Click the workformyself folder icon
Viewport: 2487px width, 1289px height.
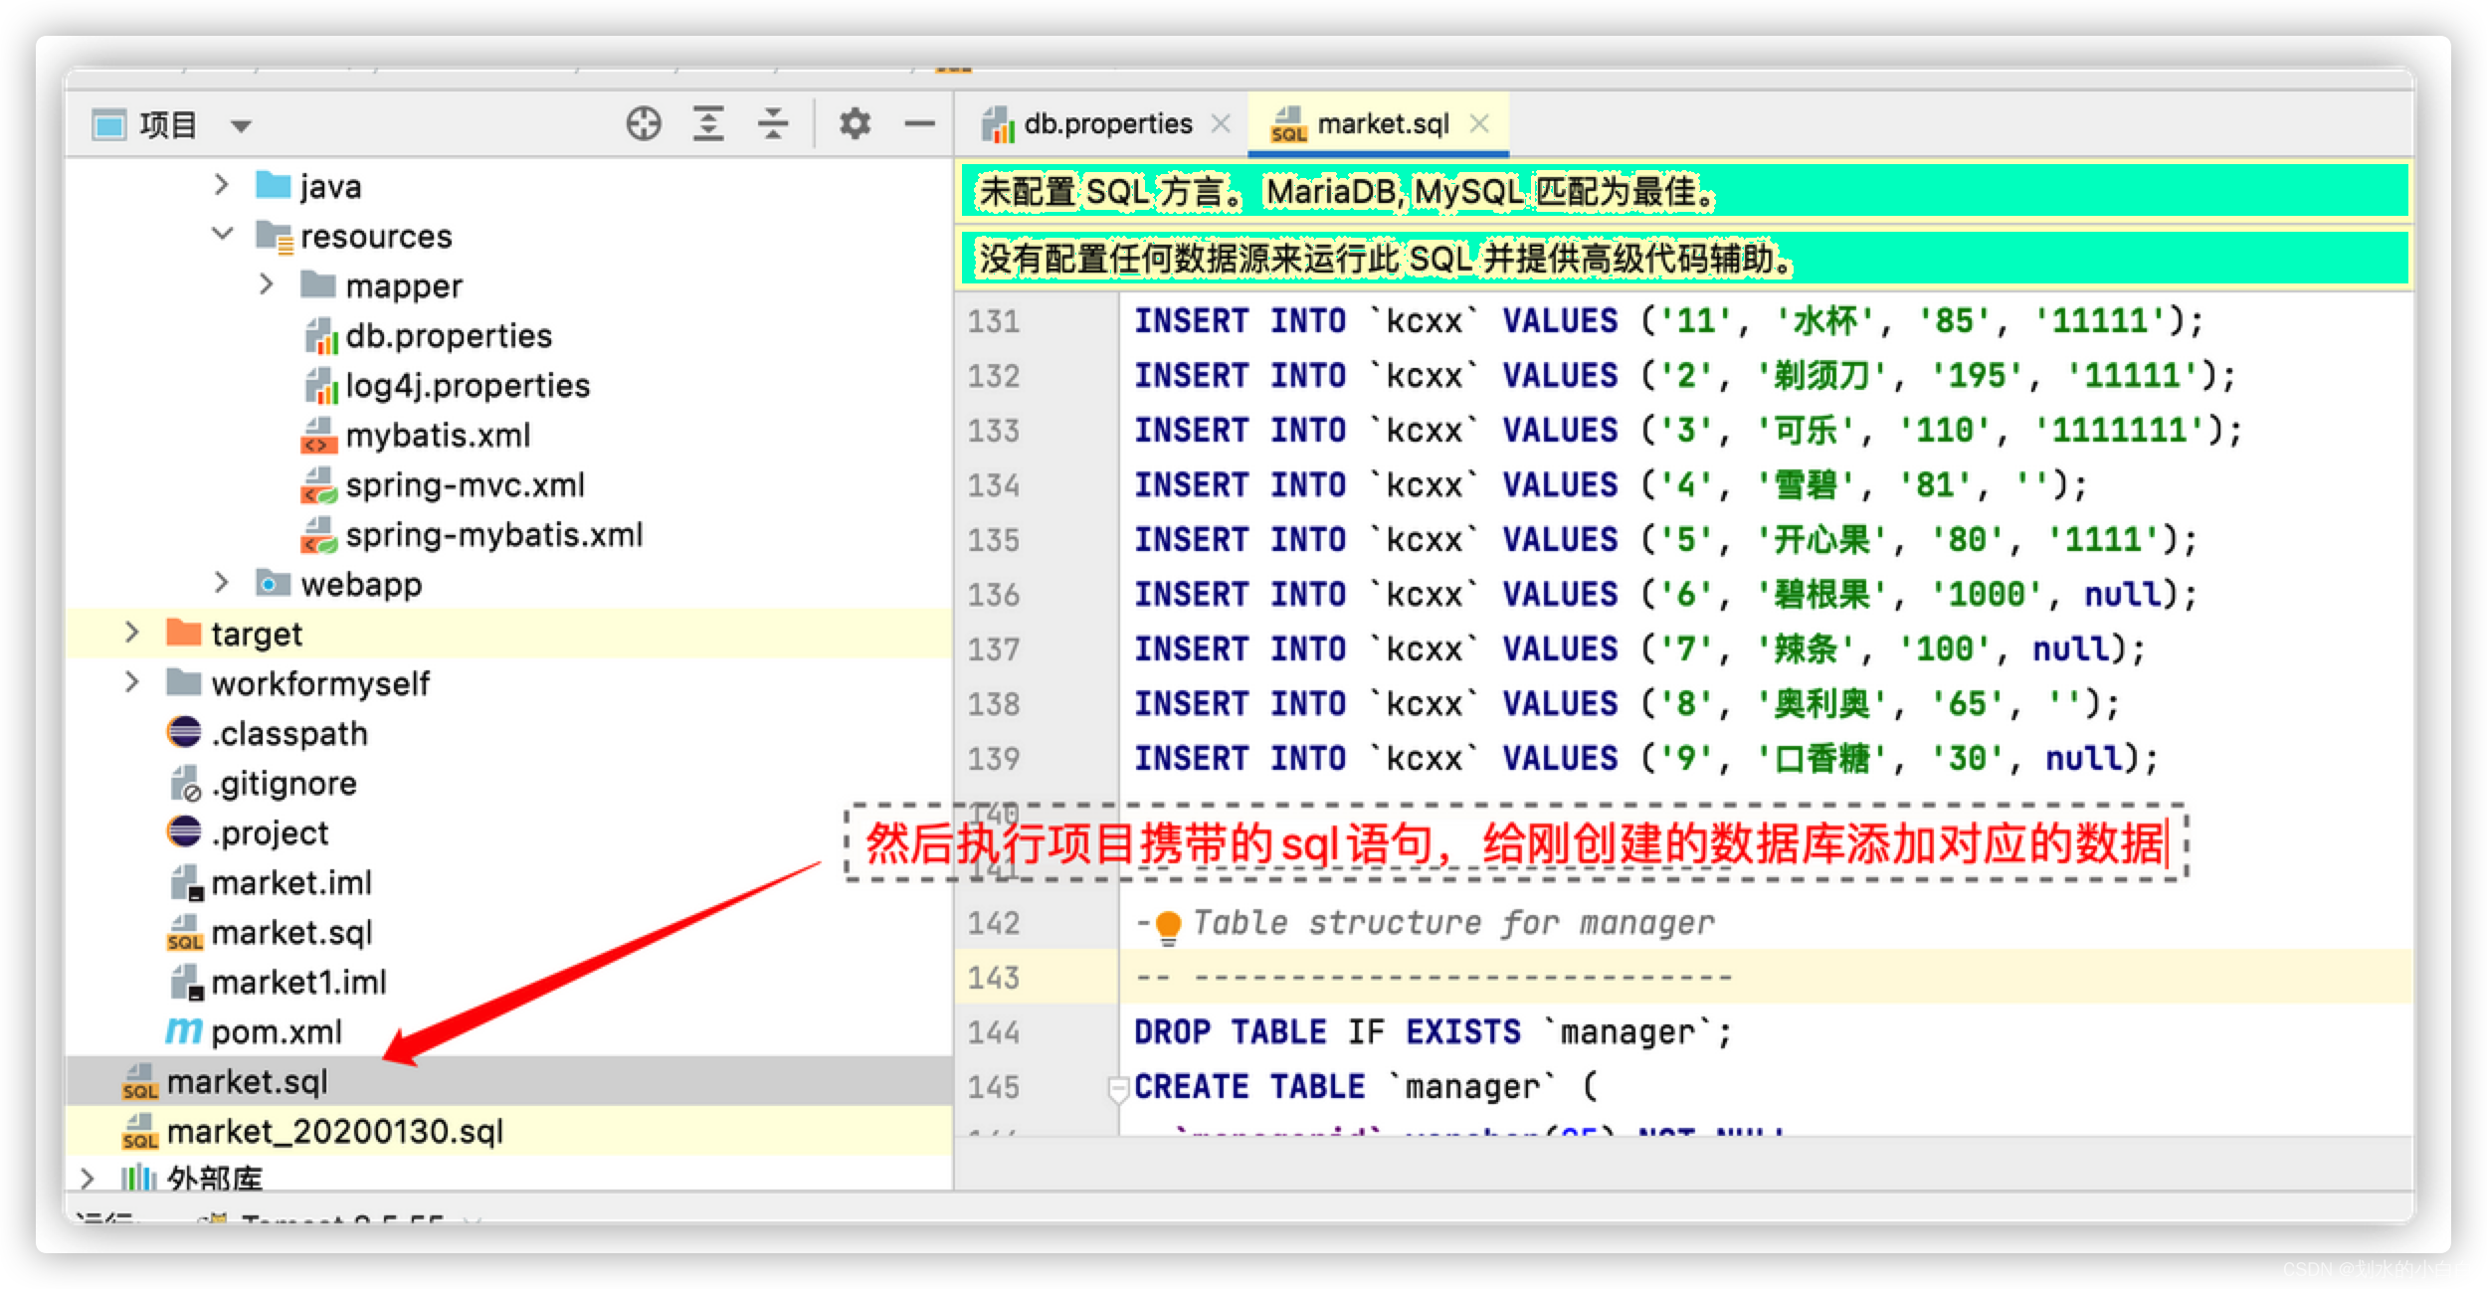(x=183, y=681)
